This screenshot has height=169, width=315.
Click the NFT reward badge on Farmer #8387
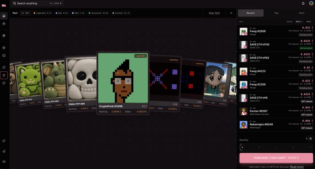pos(307,115)
